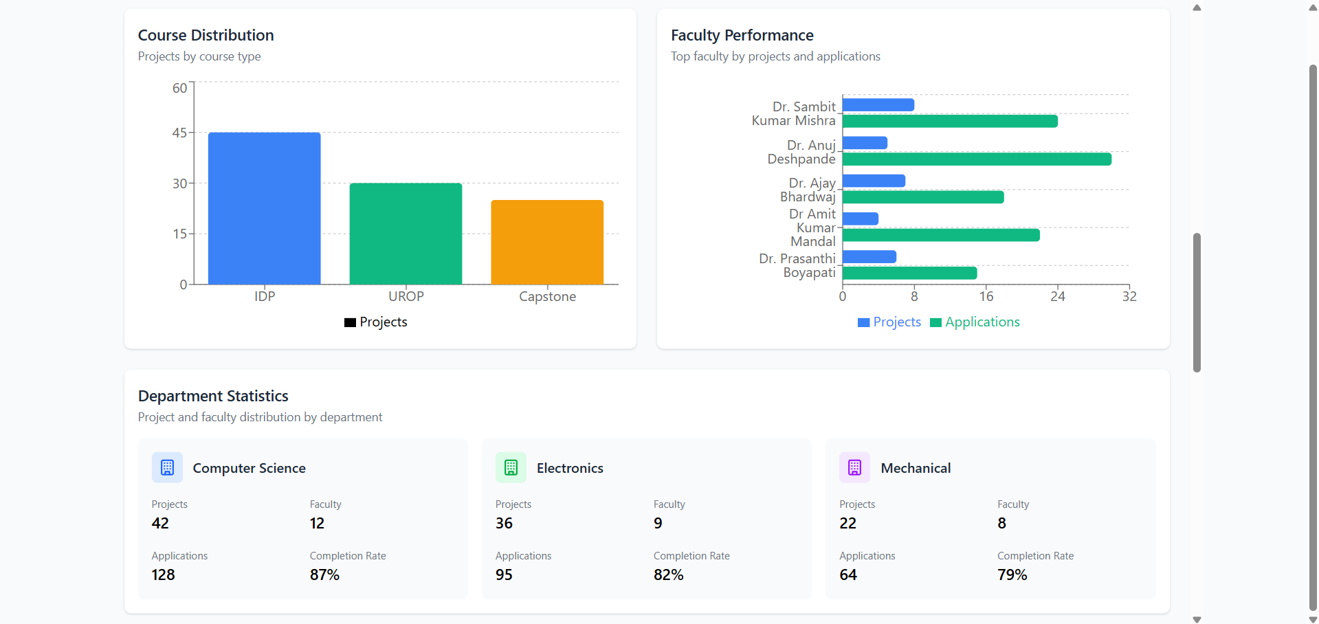This screenshot has height=624, width=1319.
Task: Click the inner panel scrollbar thumb
Action: [1197, 303]
